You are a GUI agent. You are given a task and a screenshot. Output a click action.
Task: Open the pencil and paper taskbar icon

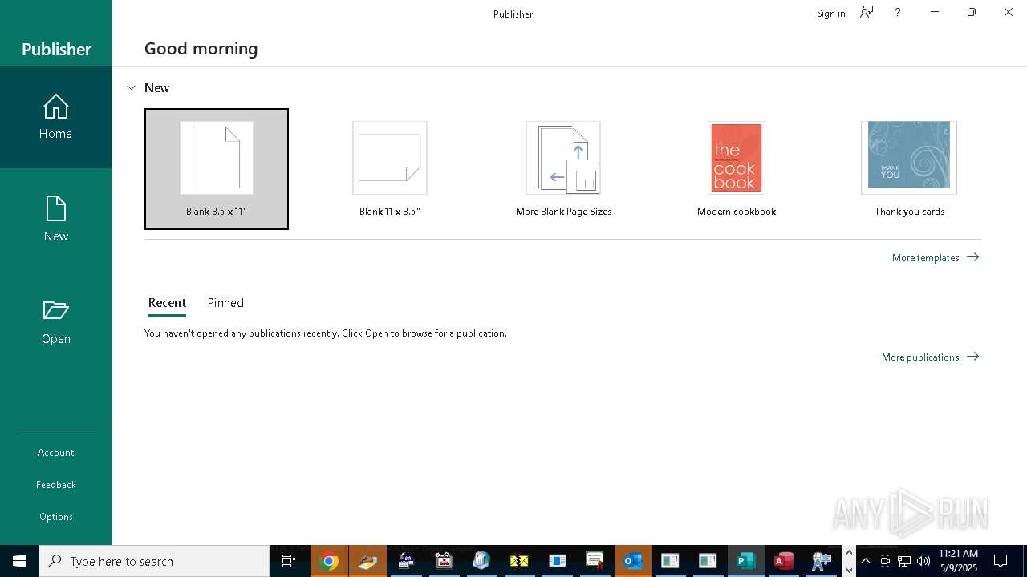coord(367,561)
